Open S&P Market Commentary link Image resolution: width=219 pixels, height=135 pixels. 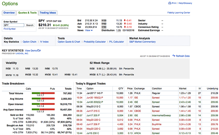coord(142,42)
